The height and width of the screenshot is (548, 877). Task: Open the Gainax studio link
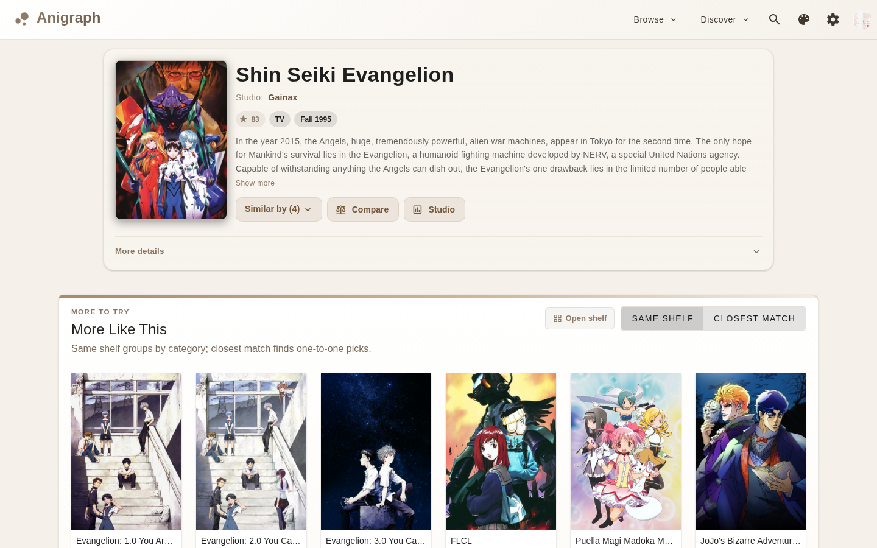click(x=283, y=97)
